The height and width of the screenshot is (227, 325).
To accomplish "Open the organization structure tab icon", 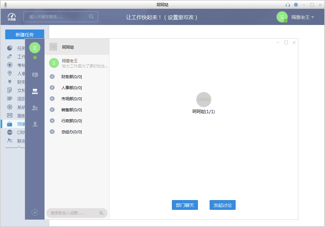I will coord(35,91).
